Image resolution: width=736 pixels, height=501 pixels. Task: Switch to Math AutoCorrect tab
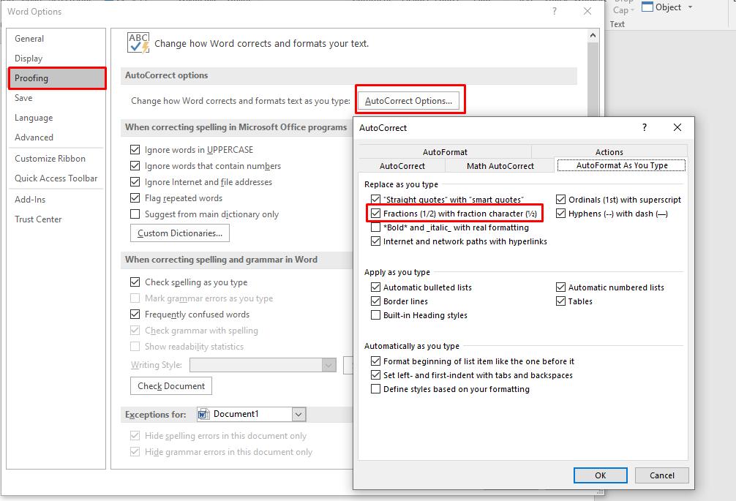(x=500, y=165)
